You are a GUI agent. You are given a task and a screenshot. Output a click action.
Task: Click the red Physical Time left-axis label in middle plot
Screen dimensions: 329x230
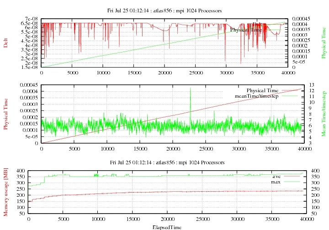5,114
